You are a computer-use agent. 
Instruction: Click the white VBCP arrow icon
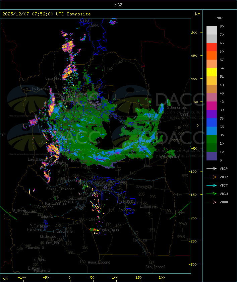212,168
